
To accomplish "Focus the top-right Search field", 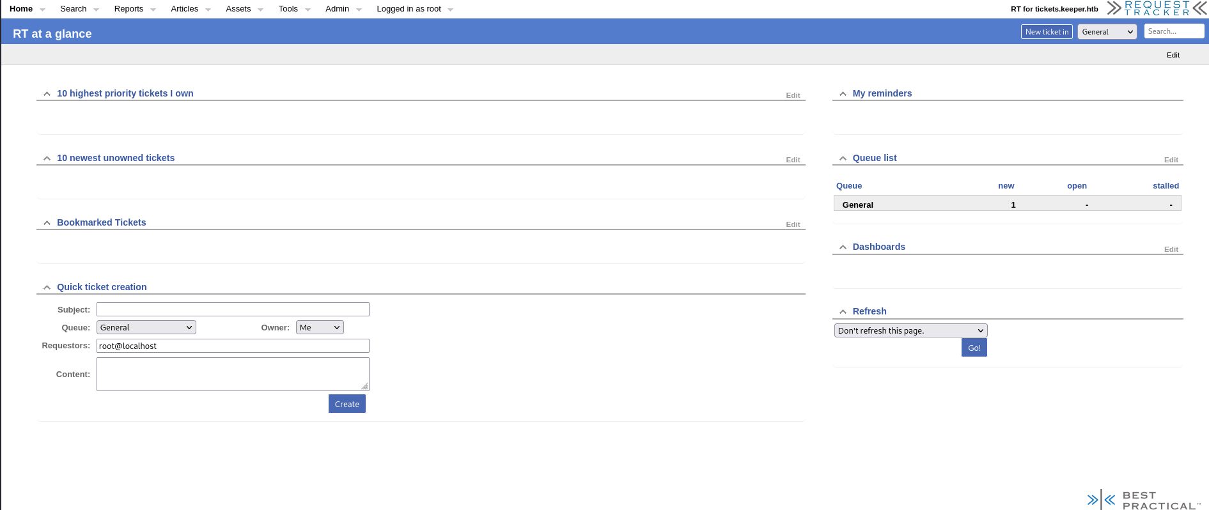I will (x=1174, y=31).
